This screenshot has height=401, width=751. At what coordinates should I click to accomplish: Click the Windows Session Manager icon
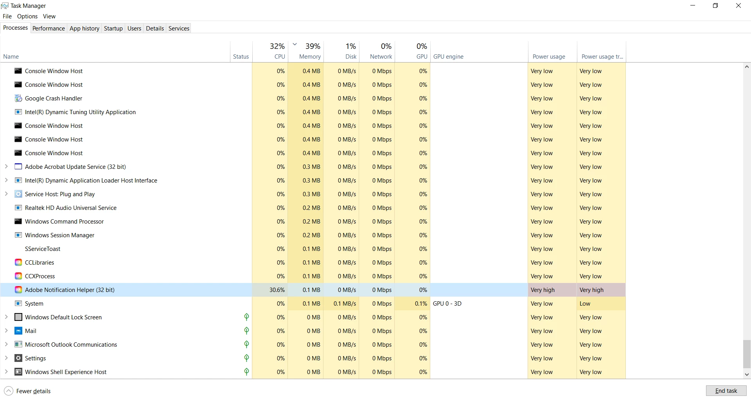(x=18, y=235)
